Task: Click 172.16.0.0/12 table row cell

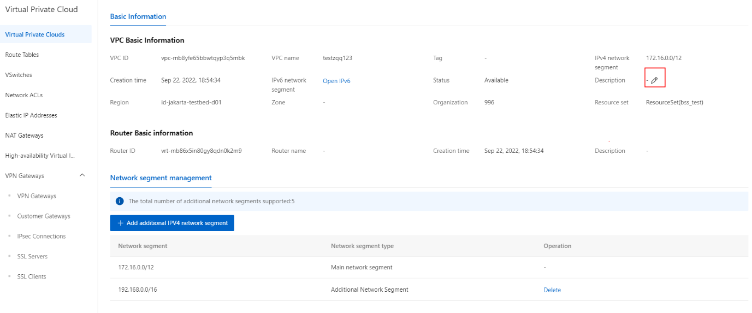Action: tap(137, 268)
